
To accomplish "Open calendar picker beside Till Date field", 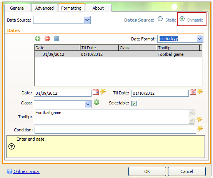I will [193, 92].
